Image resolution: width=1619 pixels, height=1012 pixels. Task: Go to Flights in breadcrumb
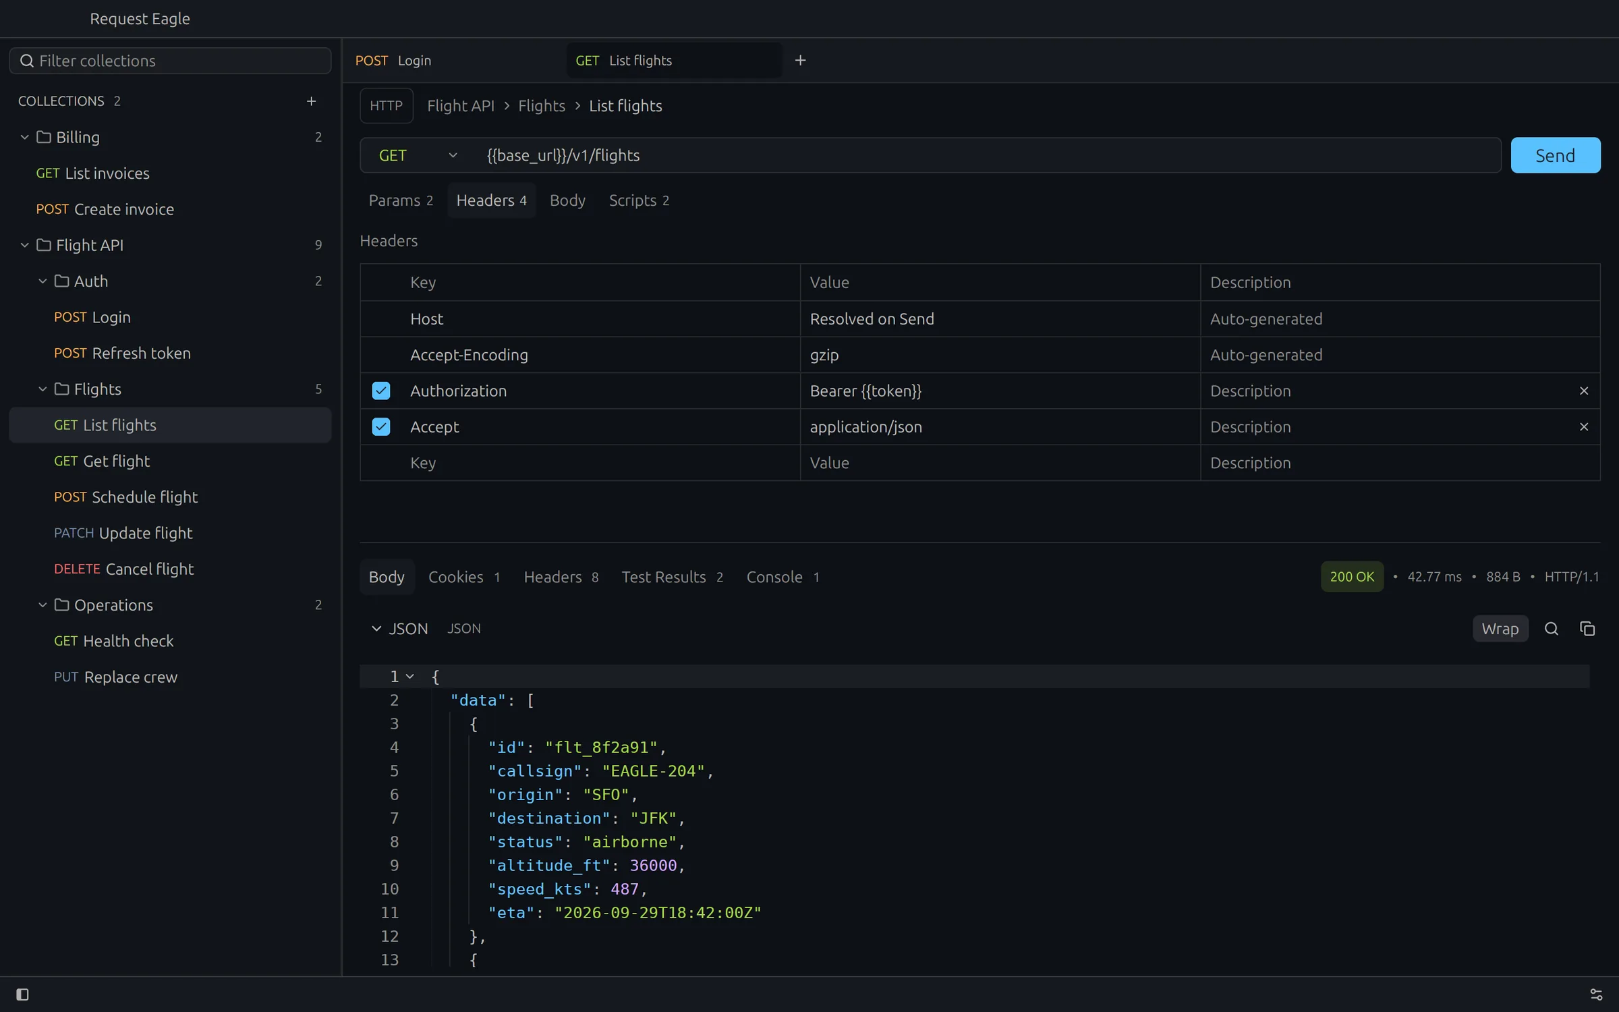point(542,106)
